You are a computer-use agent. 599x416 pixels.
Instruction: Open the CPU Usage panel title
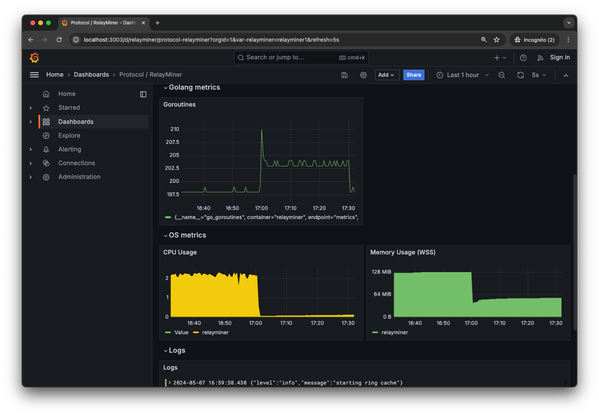click(180, 252)
